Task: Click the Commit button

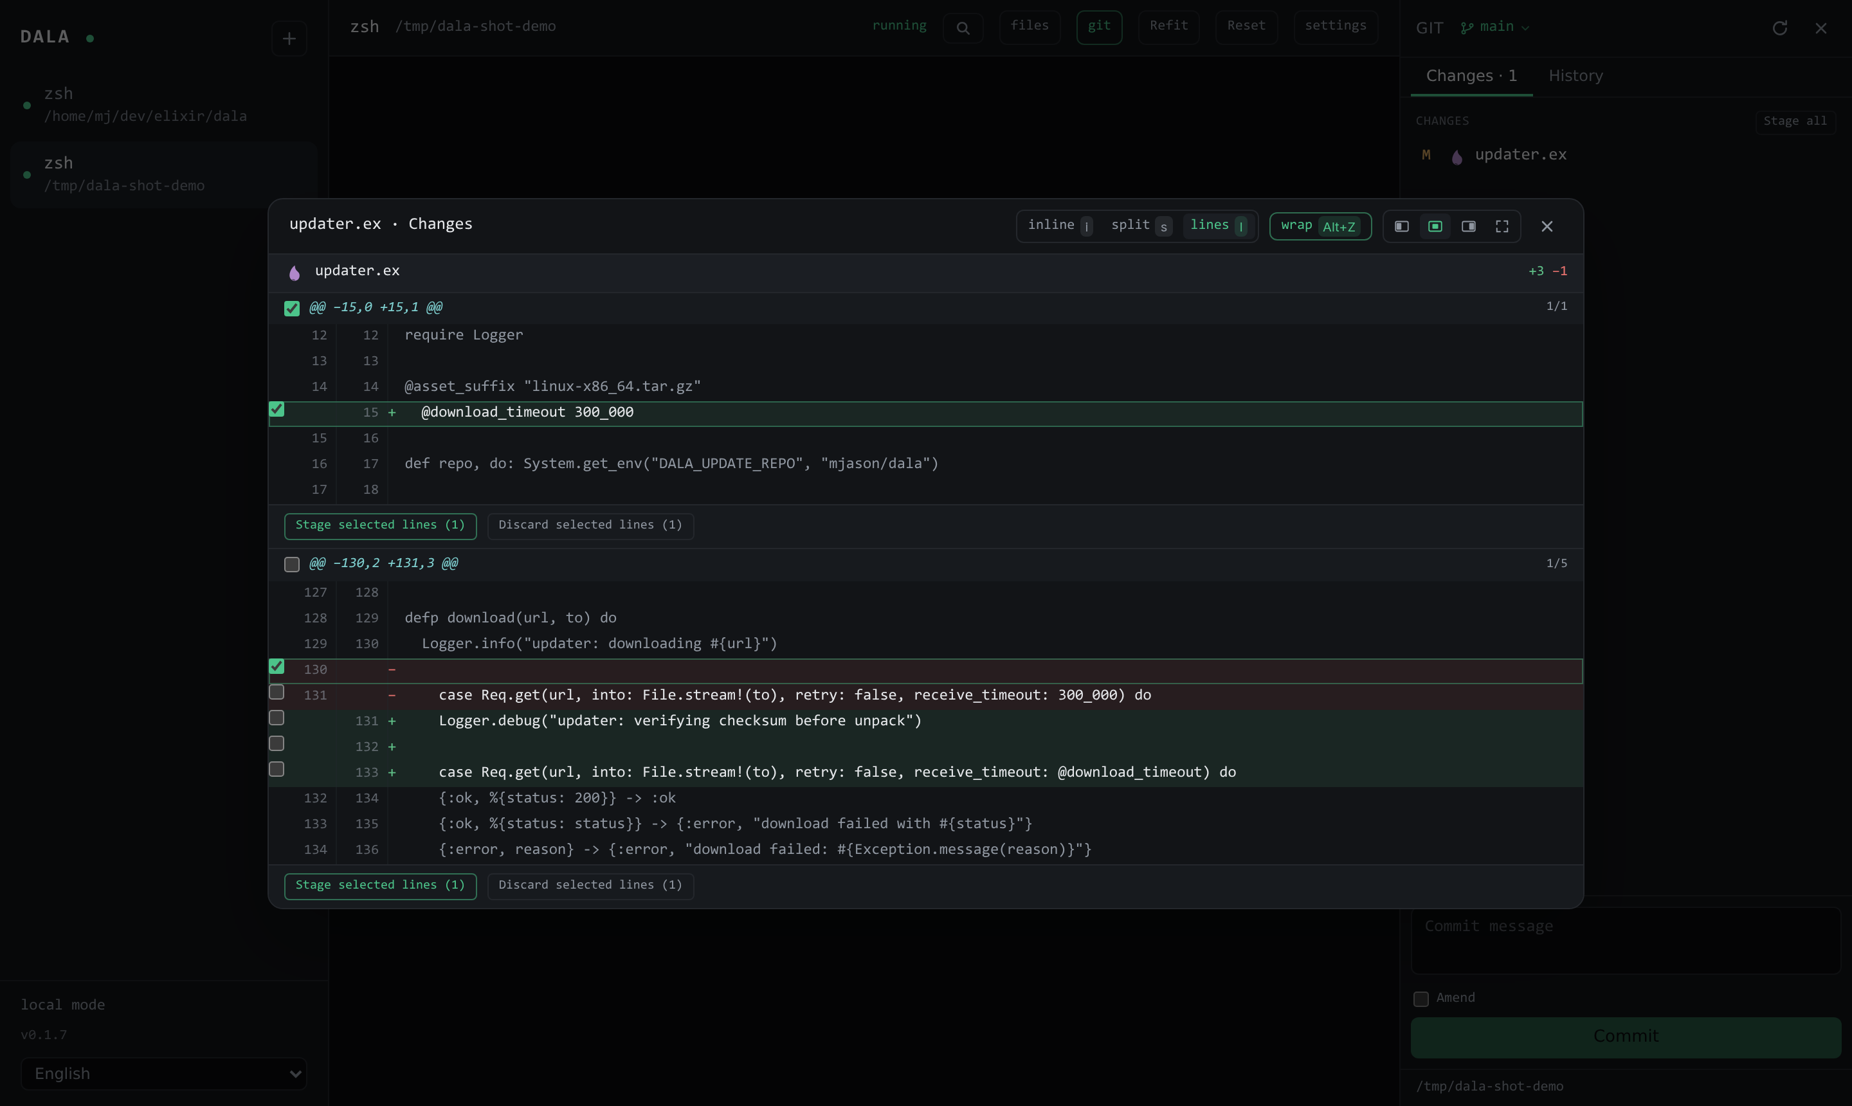Action: pos(1626,1037)
